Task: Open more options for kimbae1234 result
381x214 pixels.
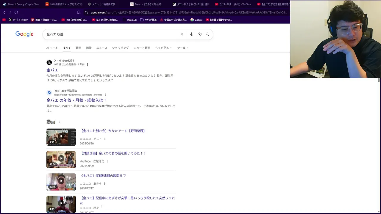Action: click(x=88, y=64)
